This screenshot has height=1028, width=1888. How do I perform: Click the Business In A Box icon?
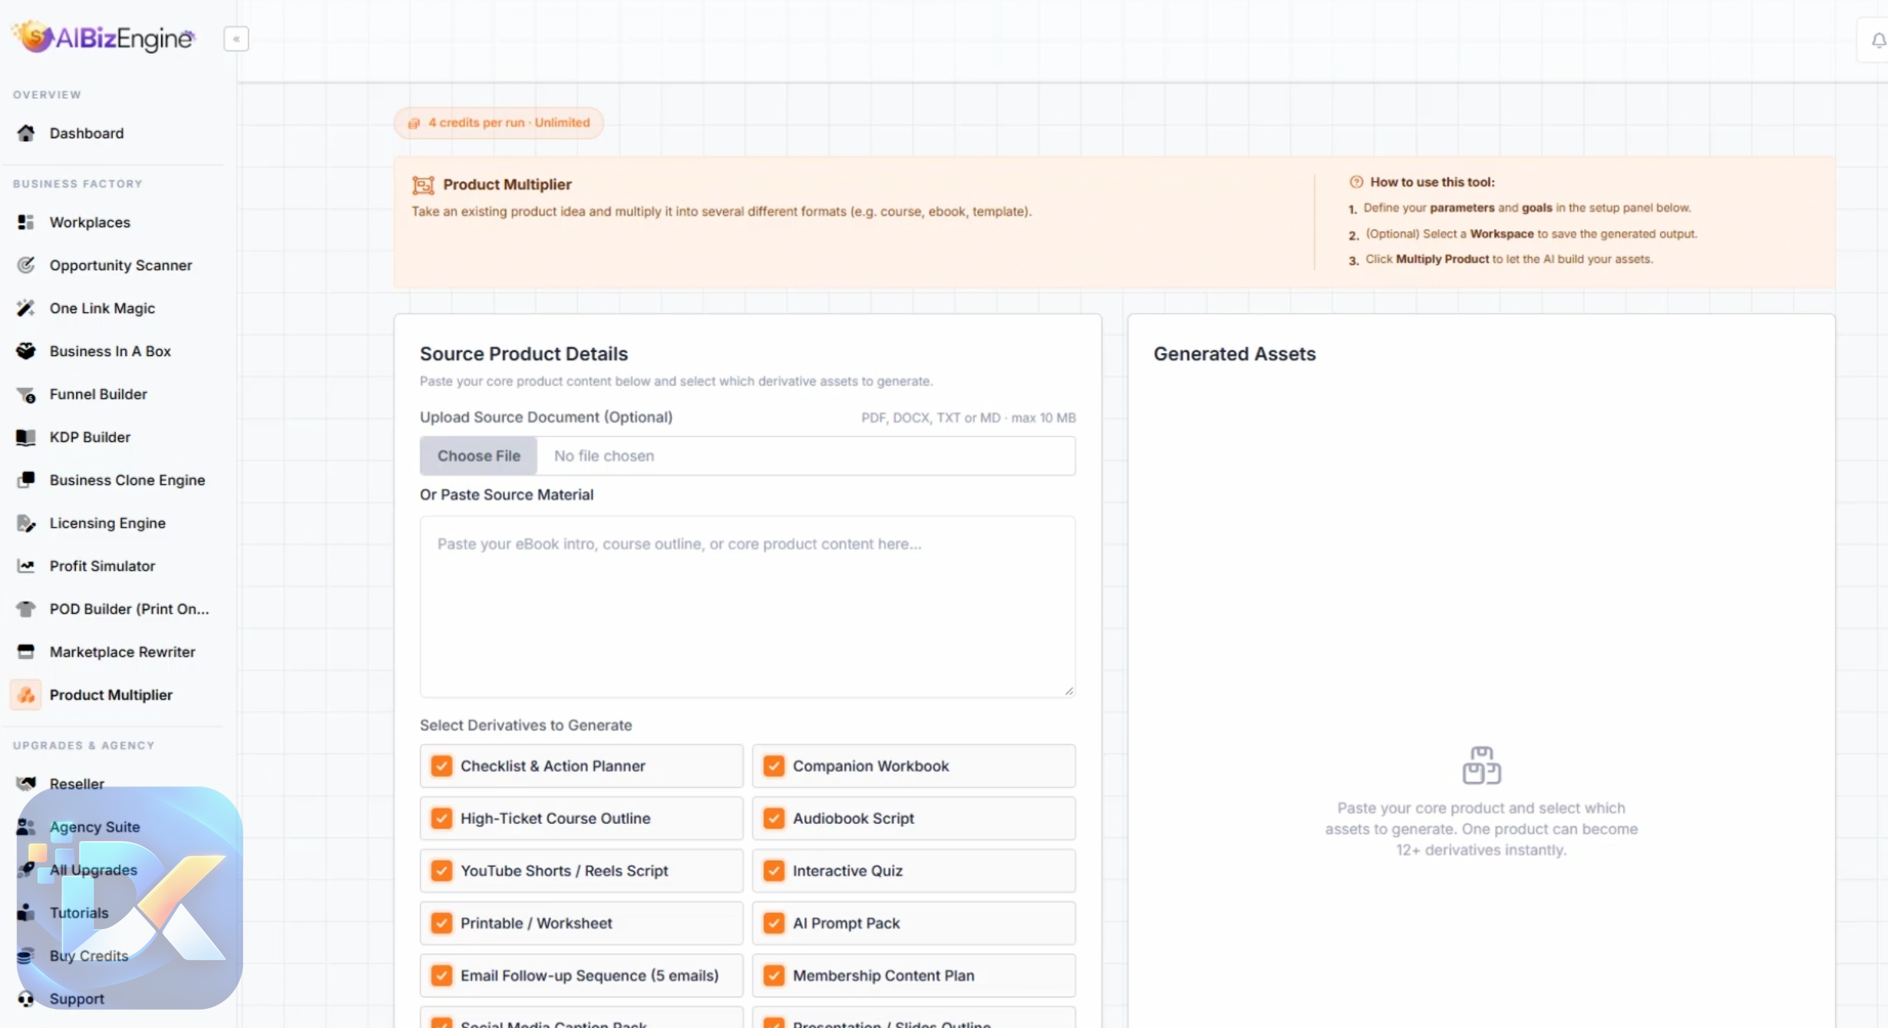click(x=26, y=351)
